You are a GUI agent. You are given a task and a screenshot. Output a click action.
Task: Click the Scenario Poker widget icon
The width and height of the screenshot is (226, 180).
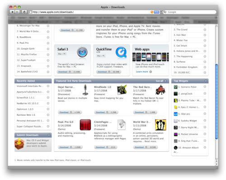(175, 87)
